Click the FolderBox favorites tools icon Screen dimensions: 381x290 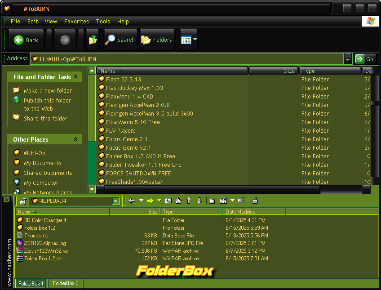point(23,201)
